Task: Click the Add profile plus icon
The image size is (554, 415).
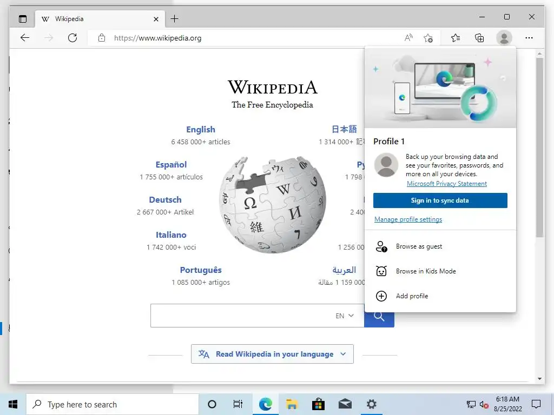Action: coord(381,296)
